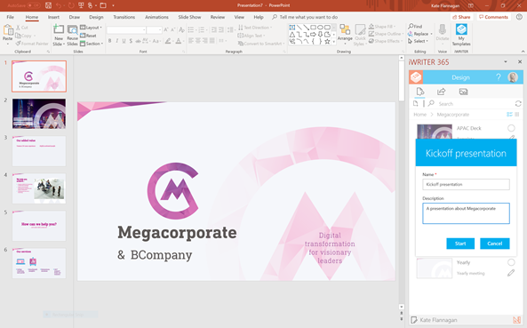Click the Find button in Editing group
This screenshot has width=527, height=328.
pos(415,26)
